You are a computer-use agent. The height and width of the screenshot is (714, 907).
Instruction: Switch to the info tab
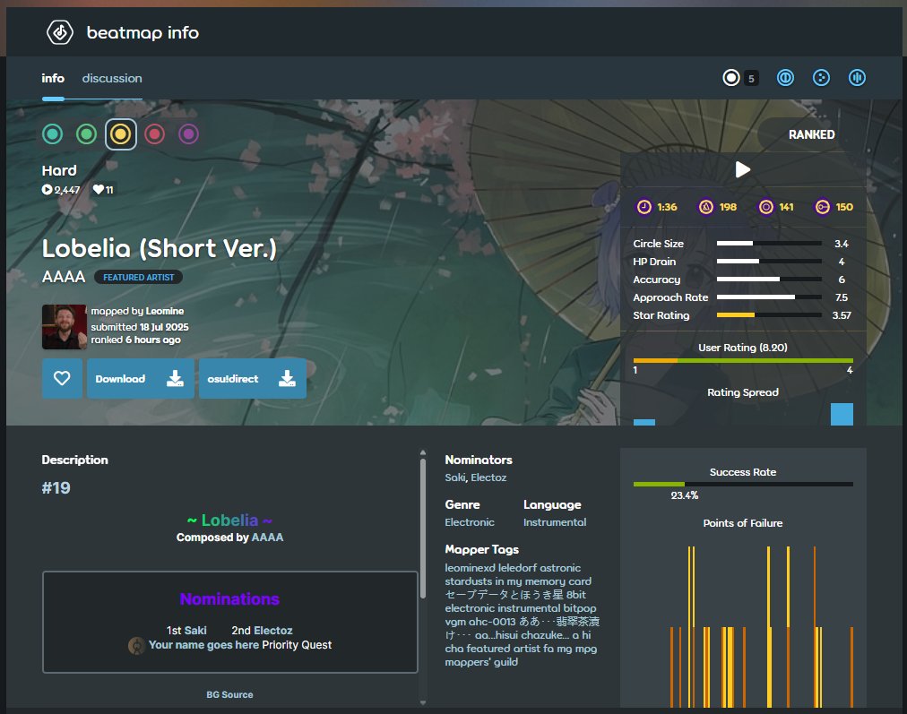pos(53,78)
